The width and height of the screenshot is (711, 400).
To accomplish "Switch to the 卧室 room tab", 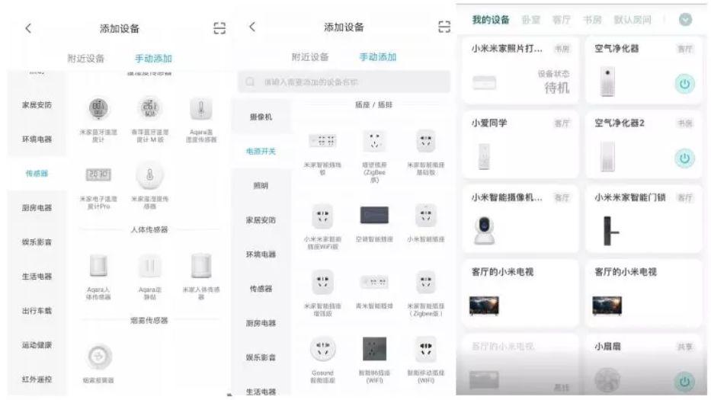I will click(530, 20).
